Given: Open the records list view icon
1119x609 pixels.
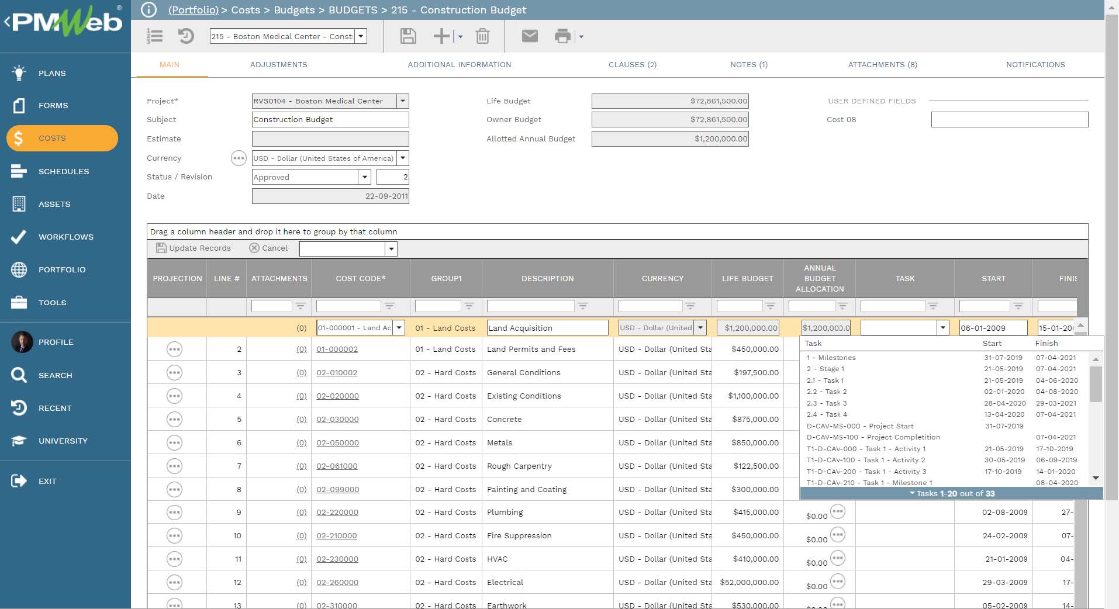Looking at the screenshot, I should pos(155,36).
